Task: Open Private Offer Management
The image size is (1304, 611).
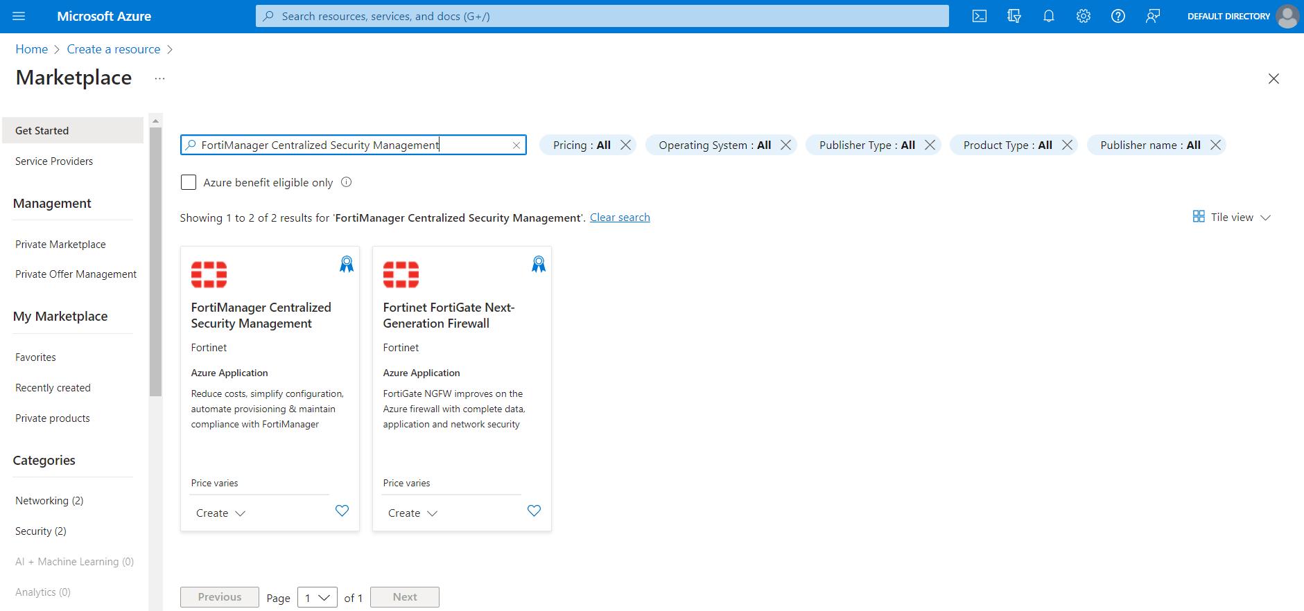Action: tap(76, 274)
